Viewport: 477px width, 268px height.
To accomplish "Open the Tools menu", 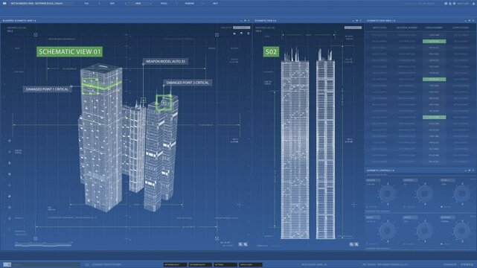I will (x=164, y=3).
